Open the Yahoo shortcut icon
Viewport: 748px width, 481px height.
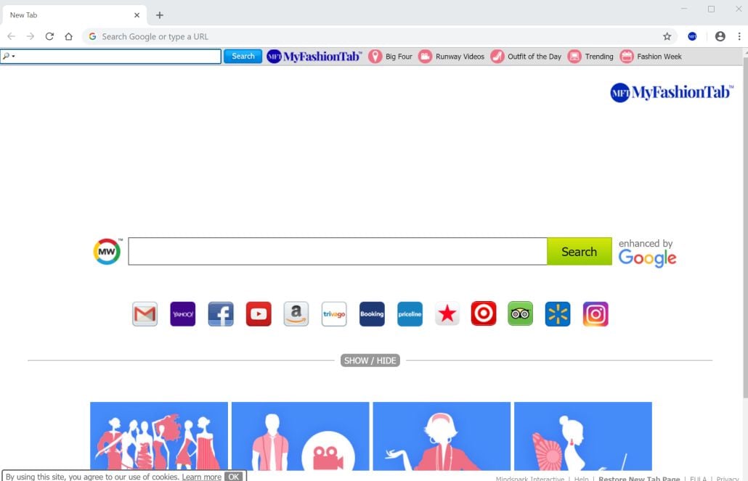[x=183, y=313]
